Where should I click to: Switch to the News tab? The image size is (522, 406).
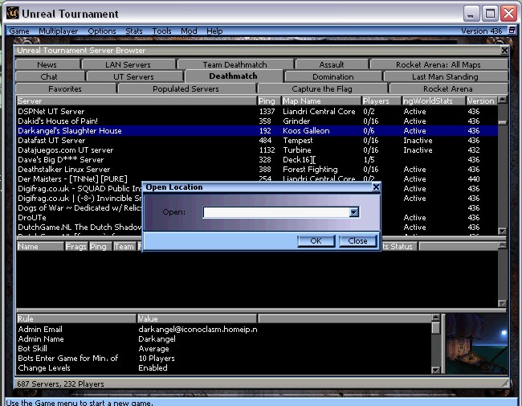[47, 64]
